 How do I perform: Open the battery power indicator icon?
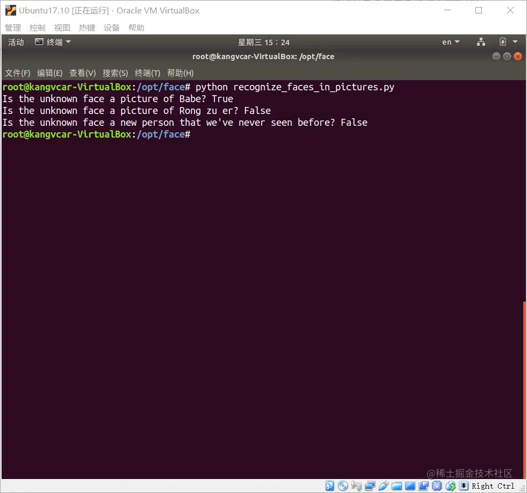click(x=502, y=42)
